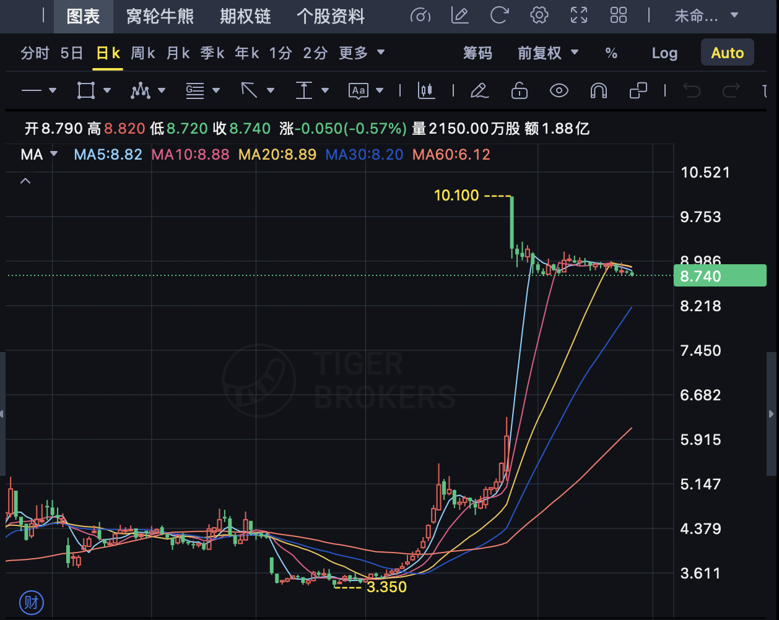Expand the MA indicator dropdown
The width and height of the screenshot is (779, 620).
point(38,154)
